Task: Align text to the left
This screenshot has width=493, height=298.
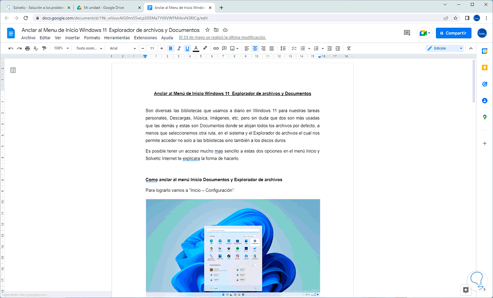Action: point(247,48)
